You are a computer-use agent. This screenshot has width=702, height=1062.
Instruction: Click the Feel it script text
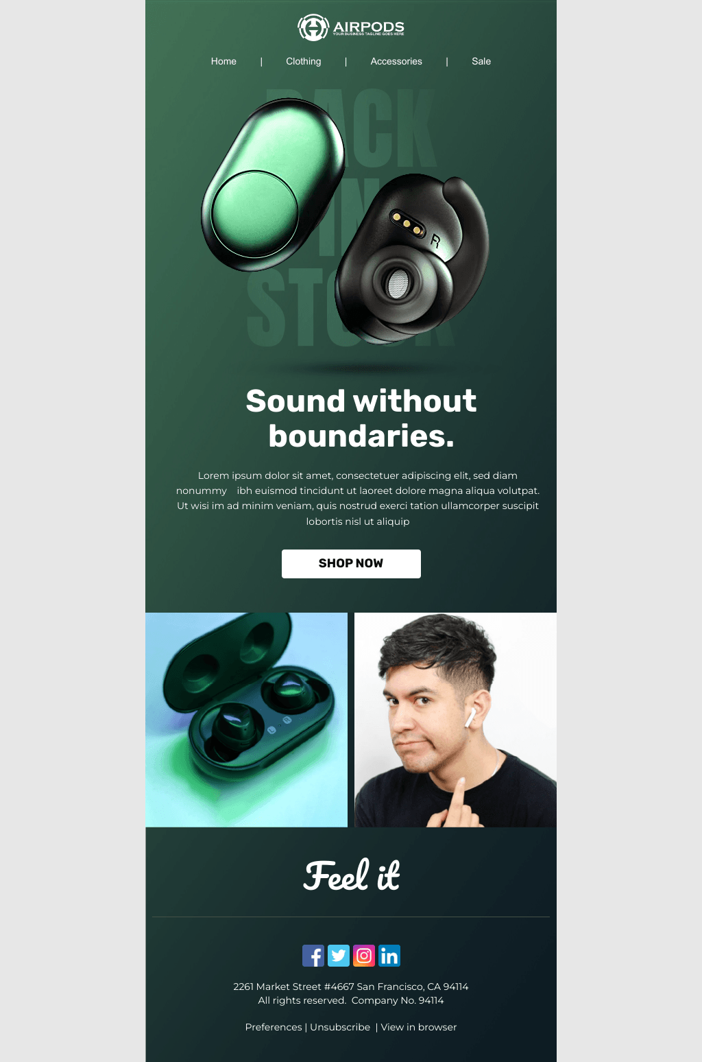(352, 876)
